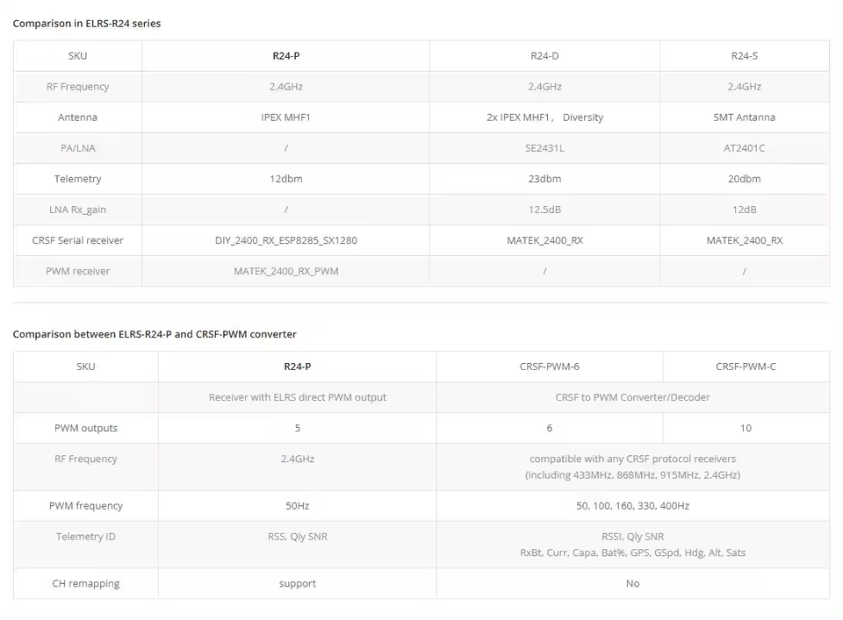This screenshot has height=620, width=843.
Task: Select the "50, 100, 160, 330, 400Hz" cell
Action: click(632, 506)
